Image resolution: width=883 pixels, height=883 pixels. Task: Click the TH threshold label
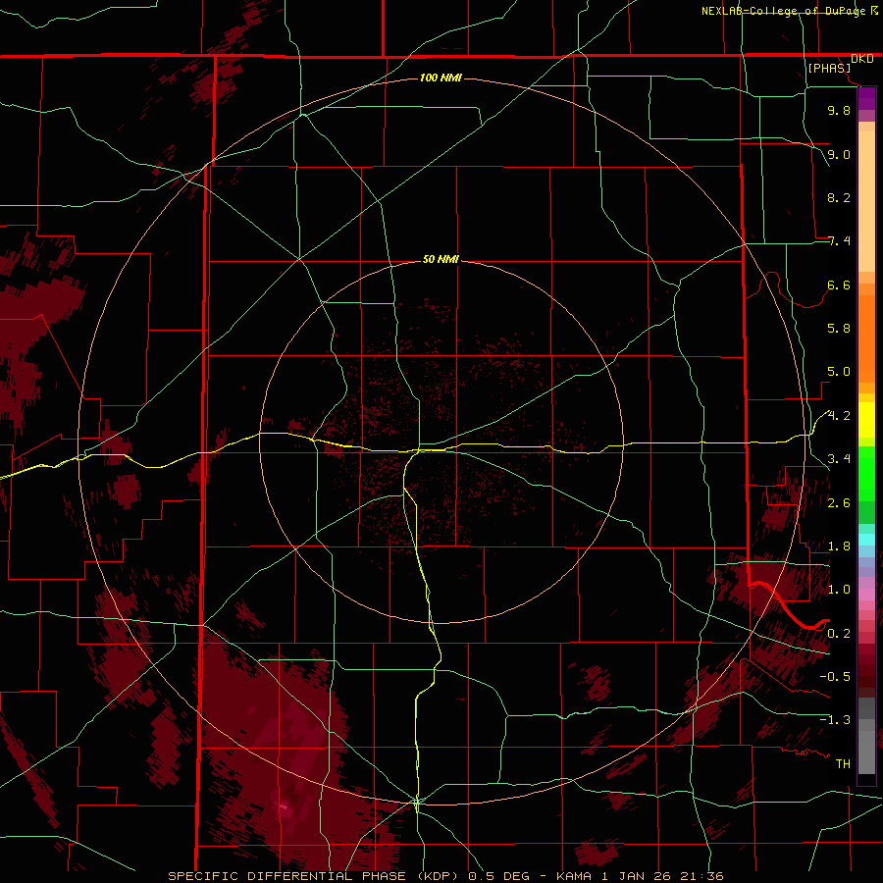(843, 764)
